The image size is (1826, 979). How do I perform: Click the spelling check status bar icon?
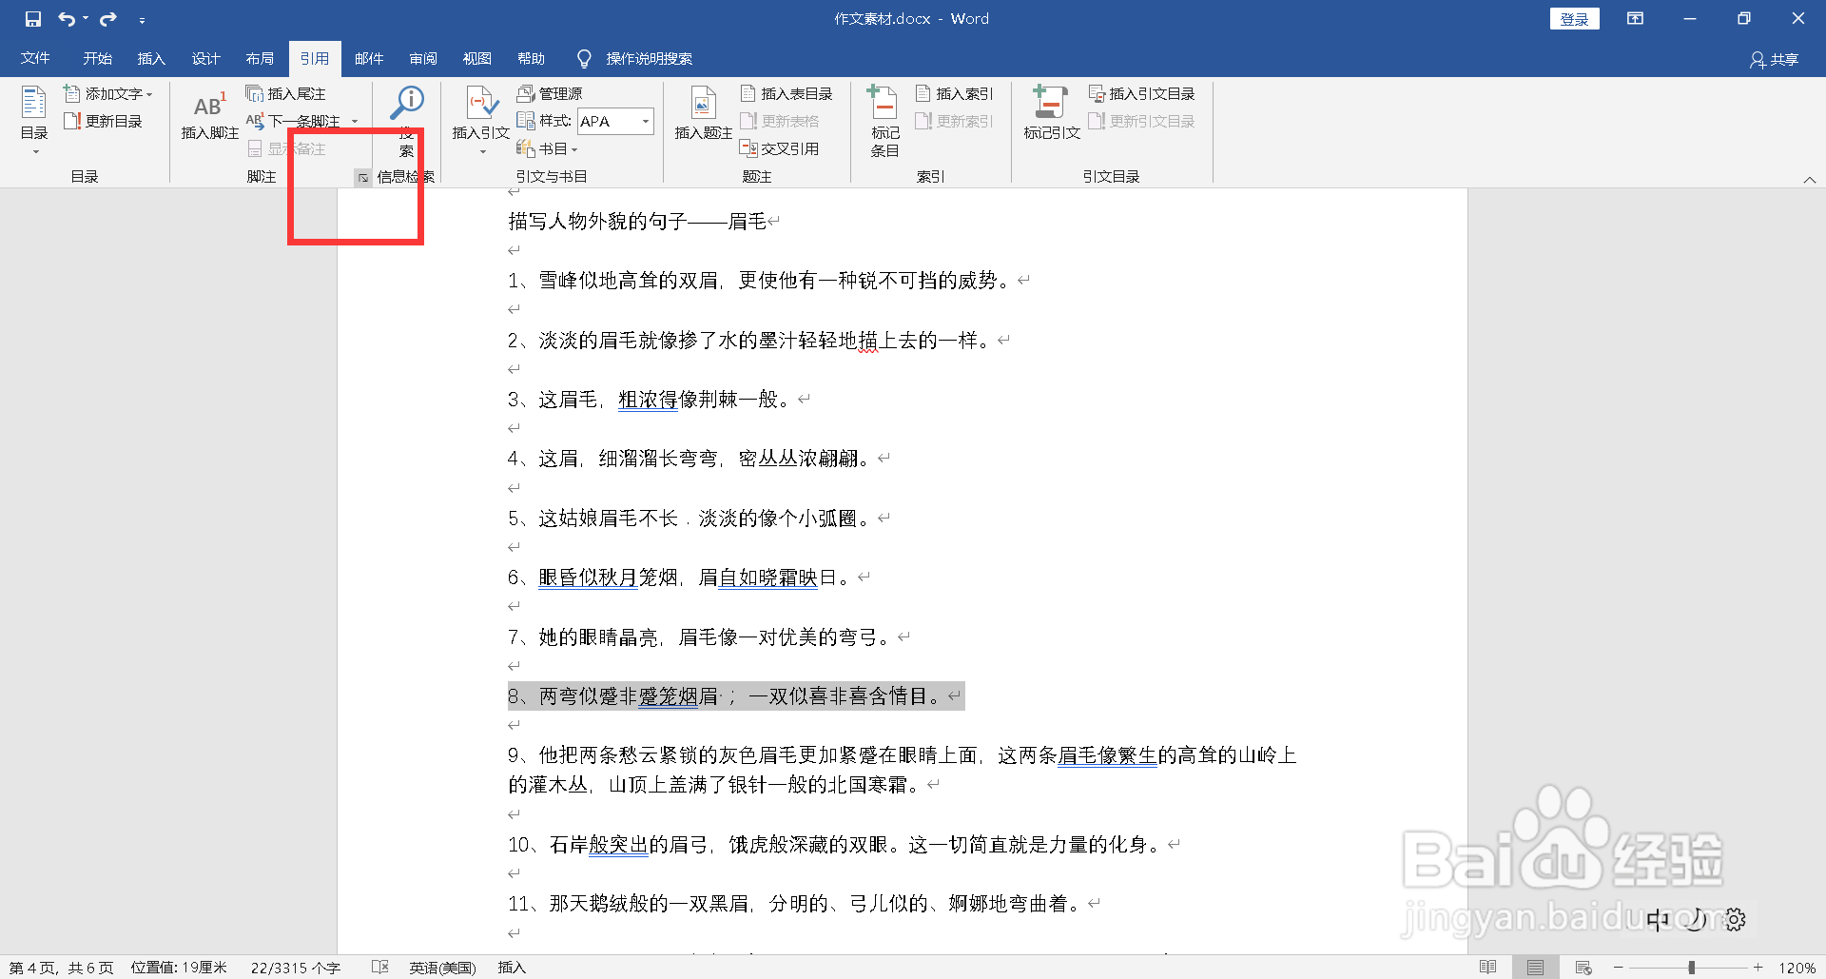click(x=380, y=968)
